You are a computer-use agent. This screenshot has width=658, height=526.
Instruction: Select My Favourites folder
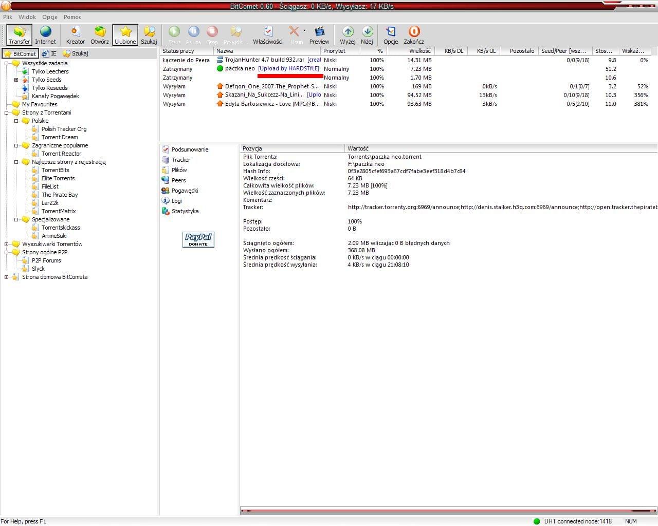pyautogui.click(x=40, y=104)
